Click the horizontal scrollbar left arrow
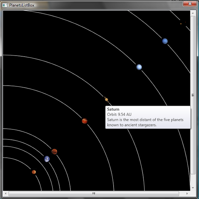 [x=6, y=193]
